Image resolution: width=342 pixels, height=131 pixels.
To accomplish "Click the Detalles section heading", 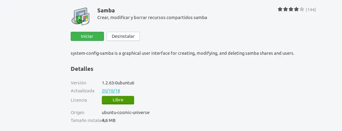I will pyautogui.click(x=82, y=69).
